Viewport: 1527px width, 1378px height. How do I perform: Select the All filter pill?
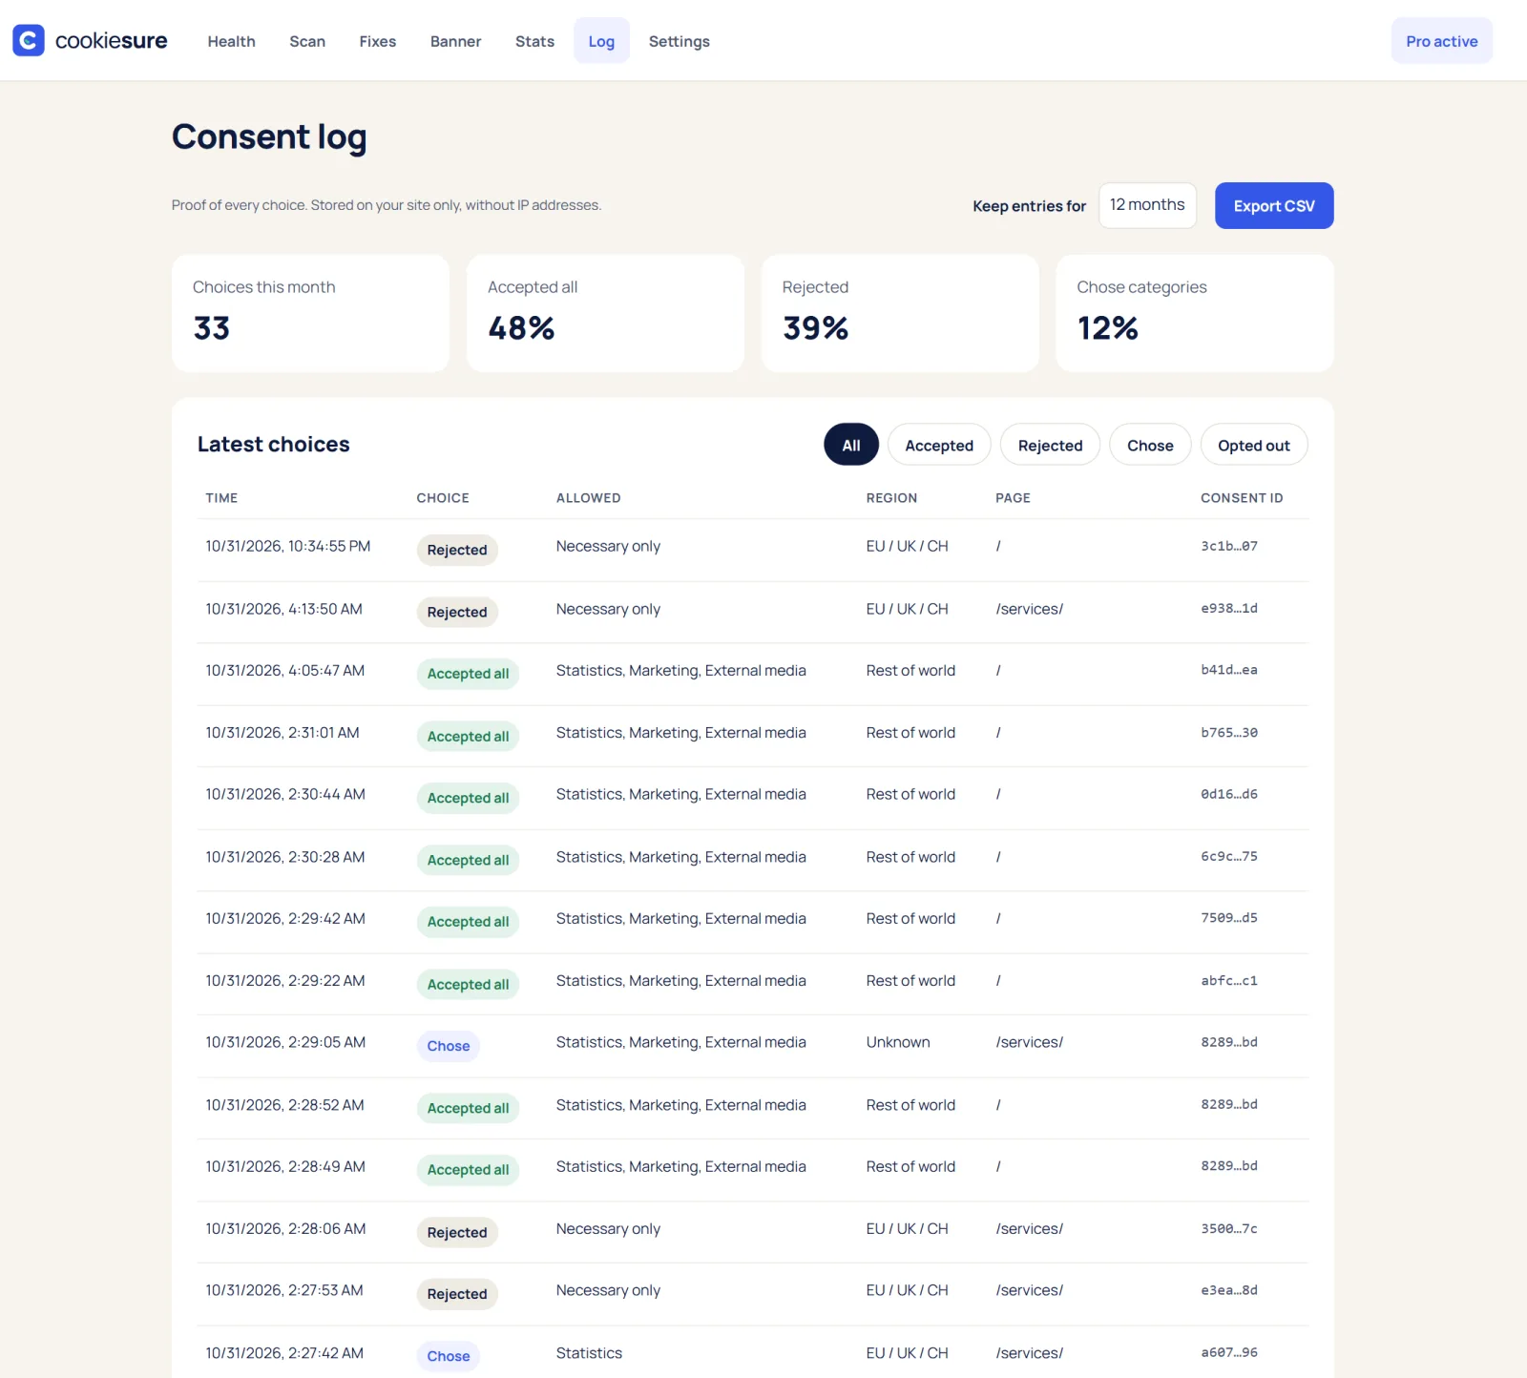851,445
